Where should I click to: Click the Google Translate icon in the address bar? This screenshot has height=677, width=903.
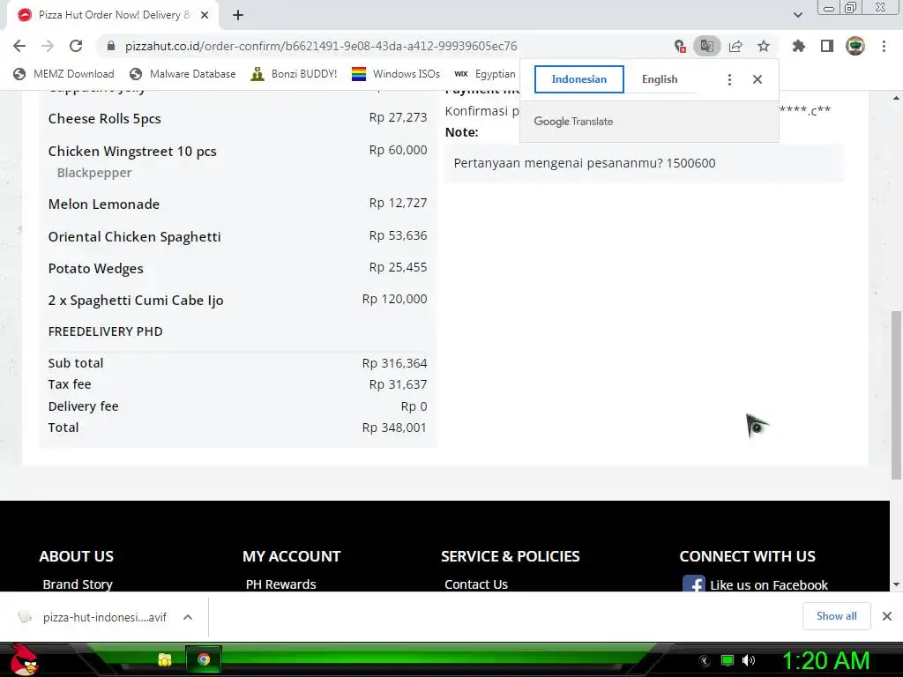pos(707,46)
